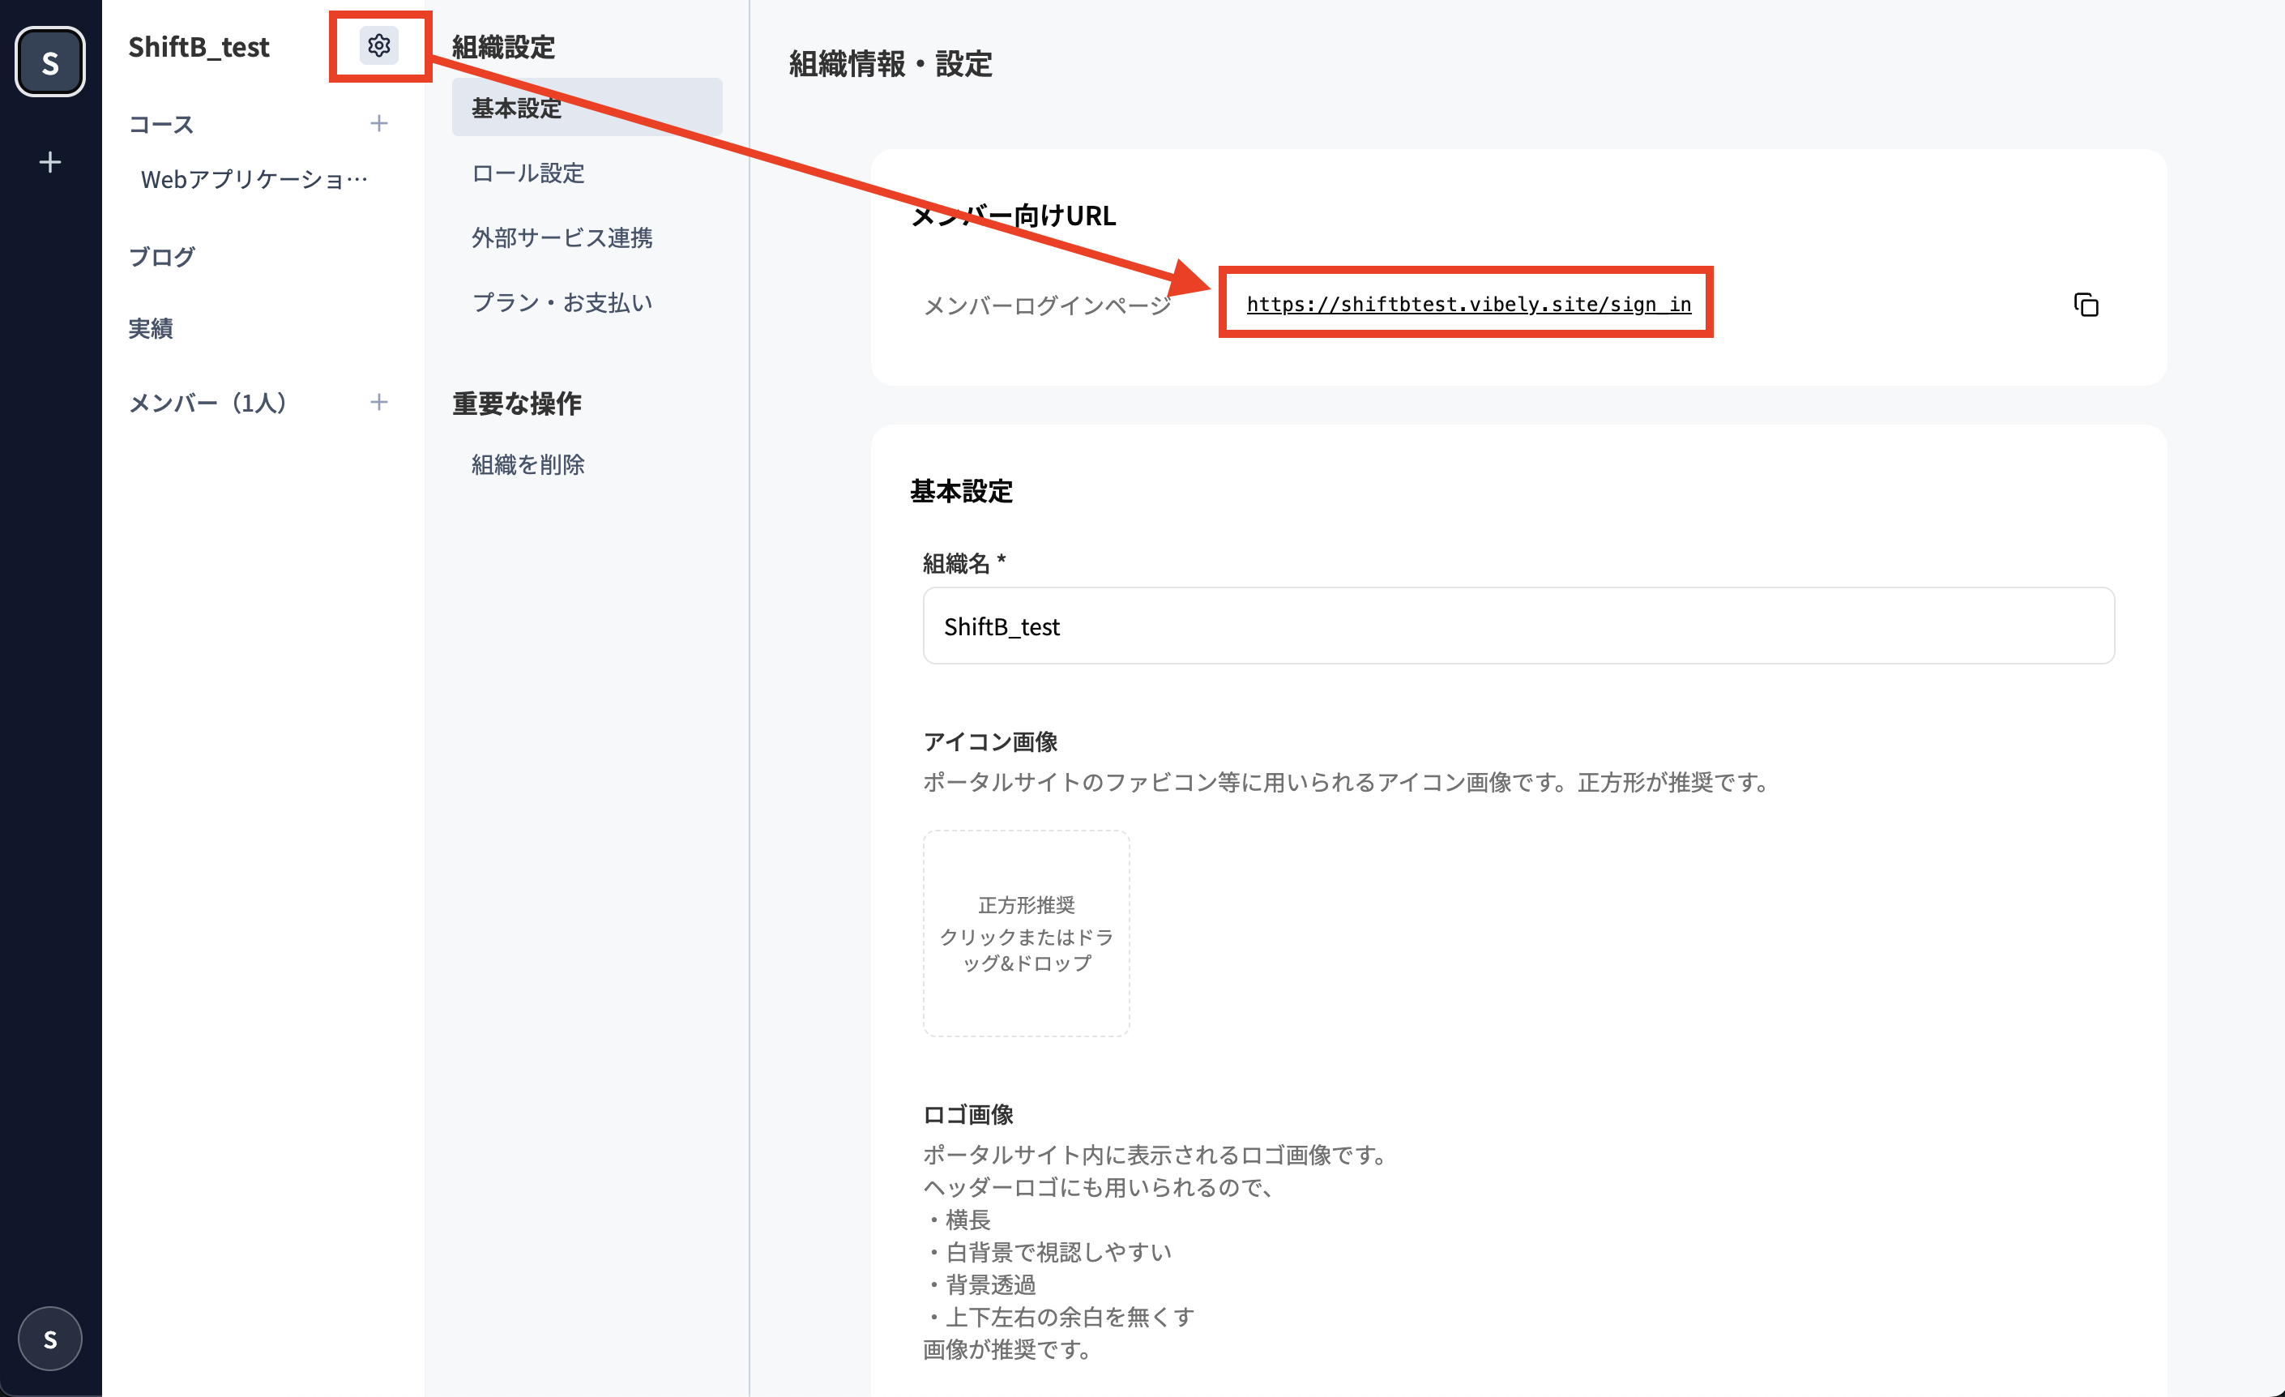The width and height of the screenshot is (2285, 1397).
Task: Open 外部サービス連携 settings
Action: pyautogui.click(x=562, y=237)
